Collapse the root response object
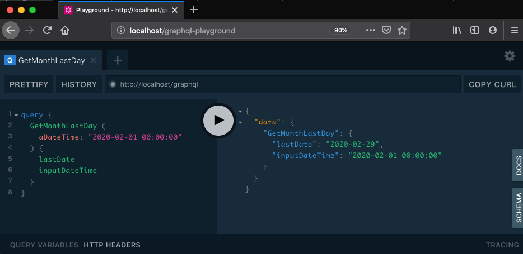The image size is (523, 254). 240,111
